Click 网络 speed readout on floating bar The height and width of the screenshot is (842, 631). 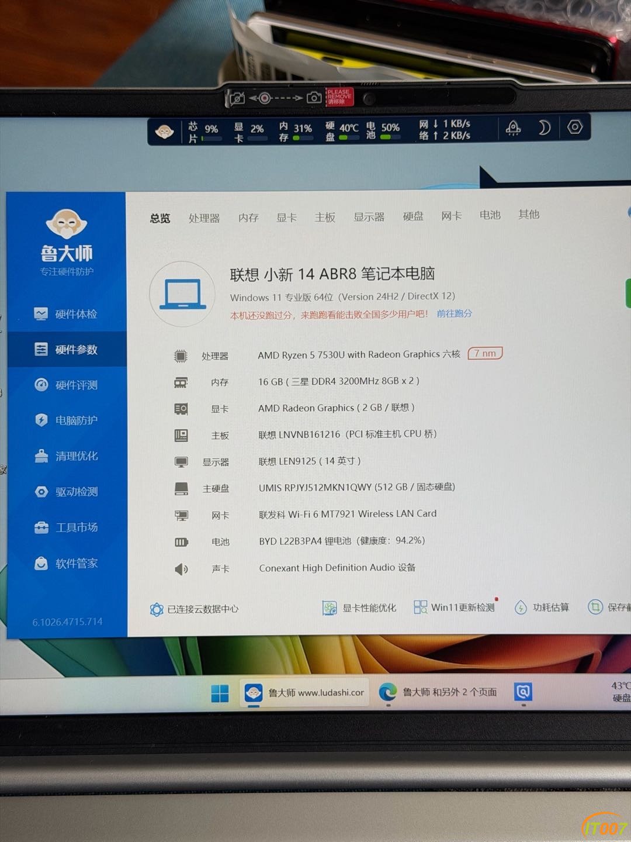tap(445, 129)
